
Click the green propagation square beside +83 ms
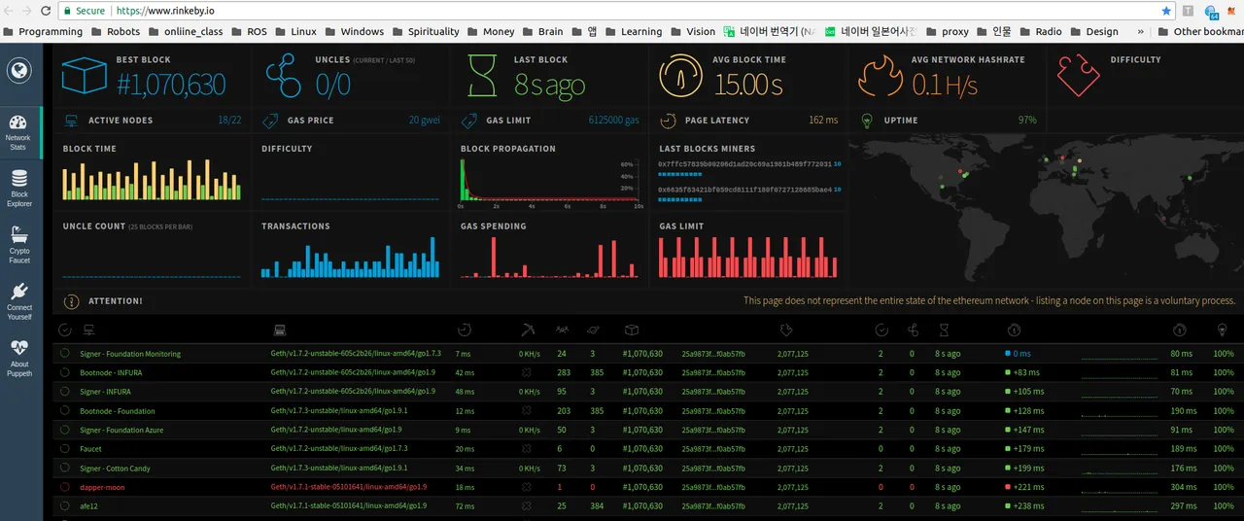click(x=1008, y=372)
